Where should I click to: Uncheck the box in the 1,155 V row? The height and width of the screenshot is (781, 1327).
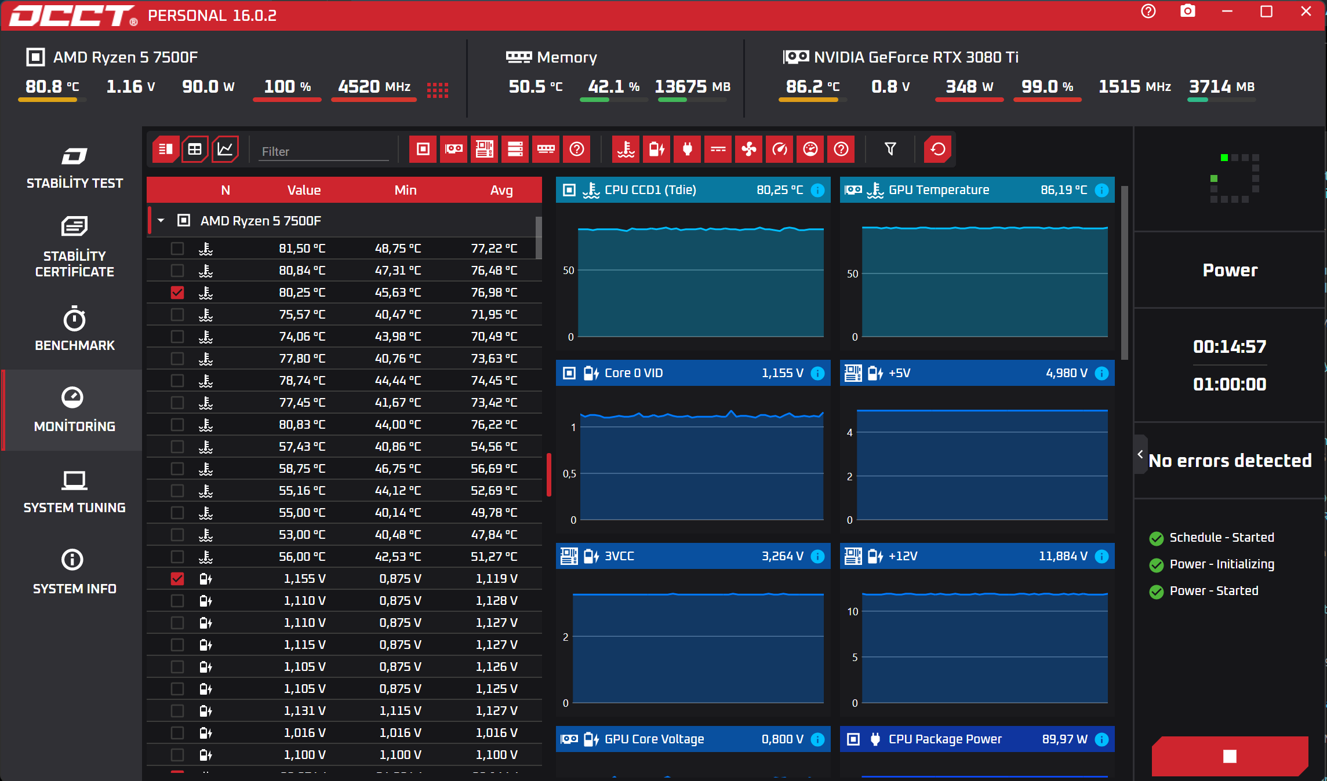(x=177, y=579)
